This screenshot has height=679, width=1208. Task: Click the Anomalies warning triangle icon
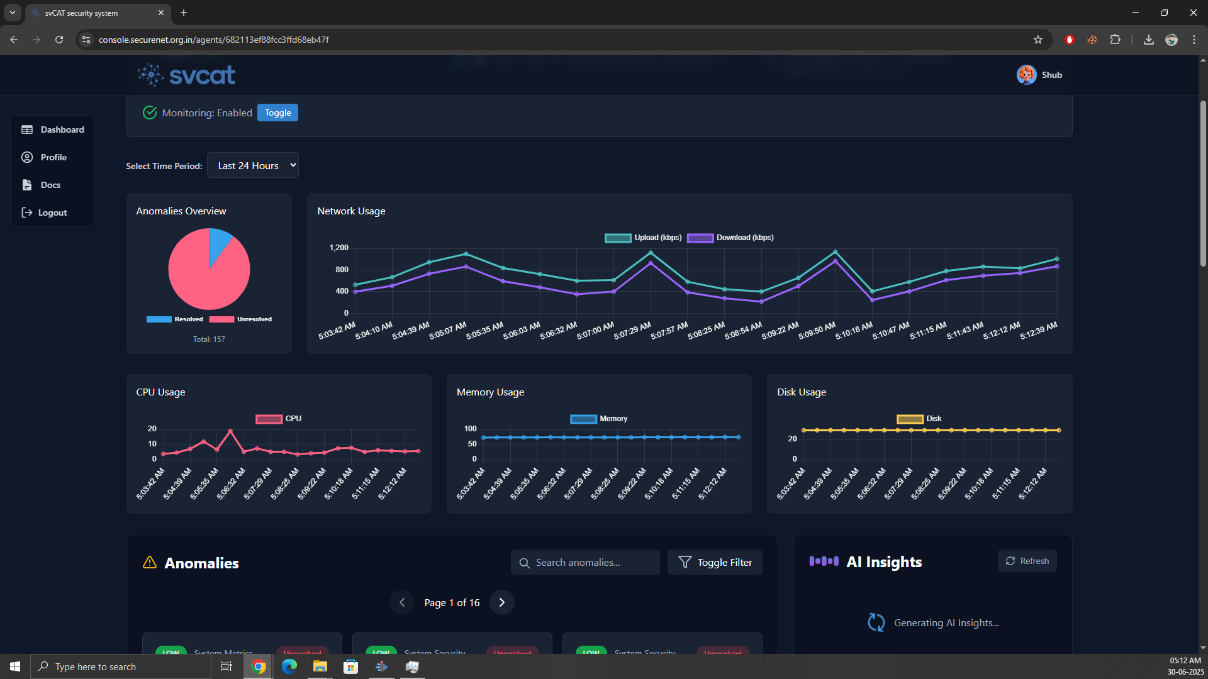[149, 563]
